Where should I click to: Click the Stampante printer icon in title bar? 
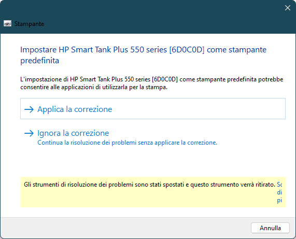(8, 24)
